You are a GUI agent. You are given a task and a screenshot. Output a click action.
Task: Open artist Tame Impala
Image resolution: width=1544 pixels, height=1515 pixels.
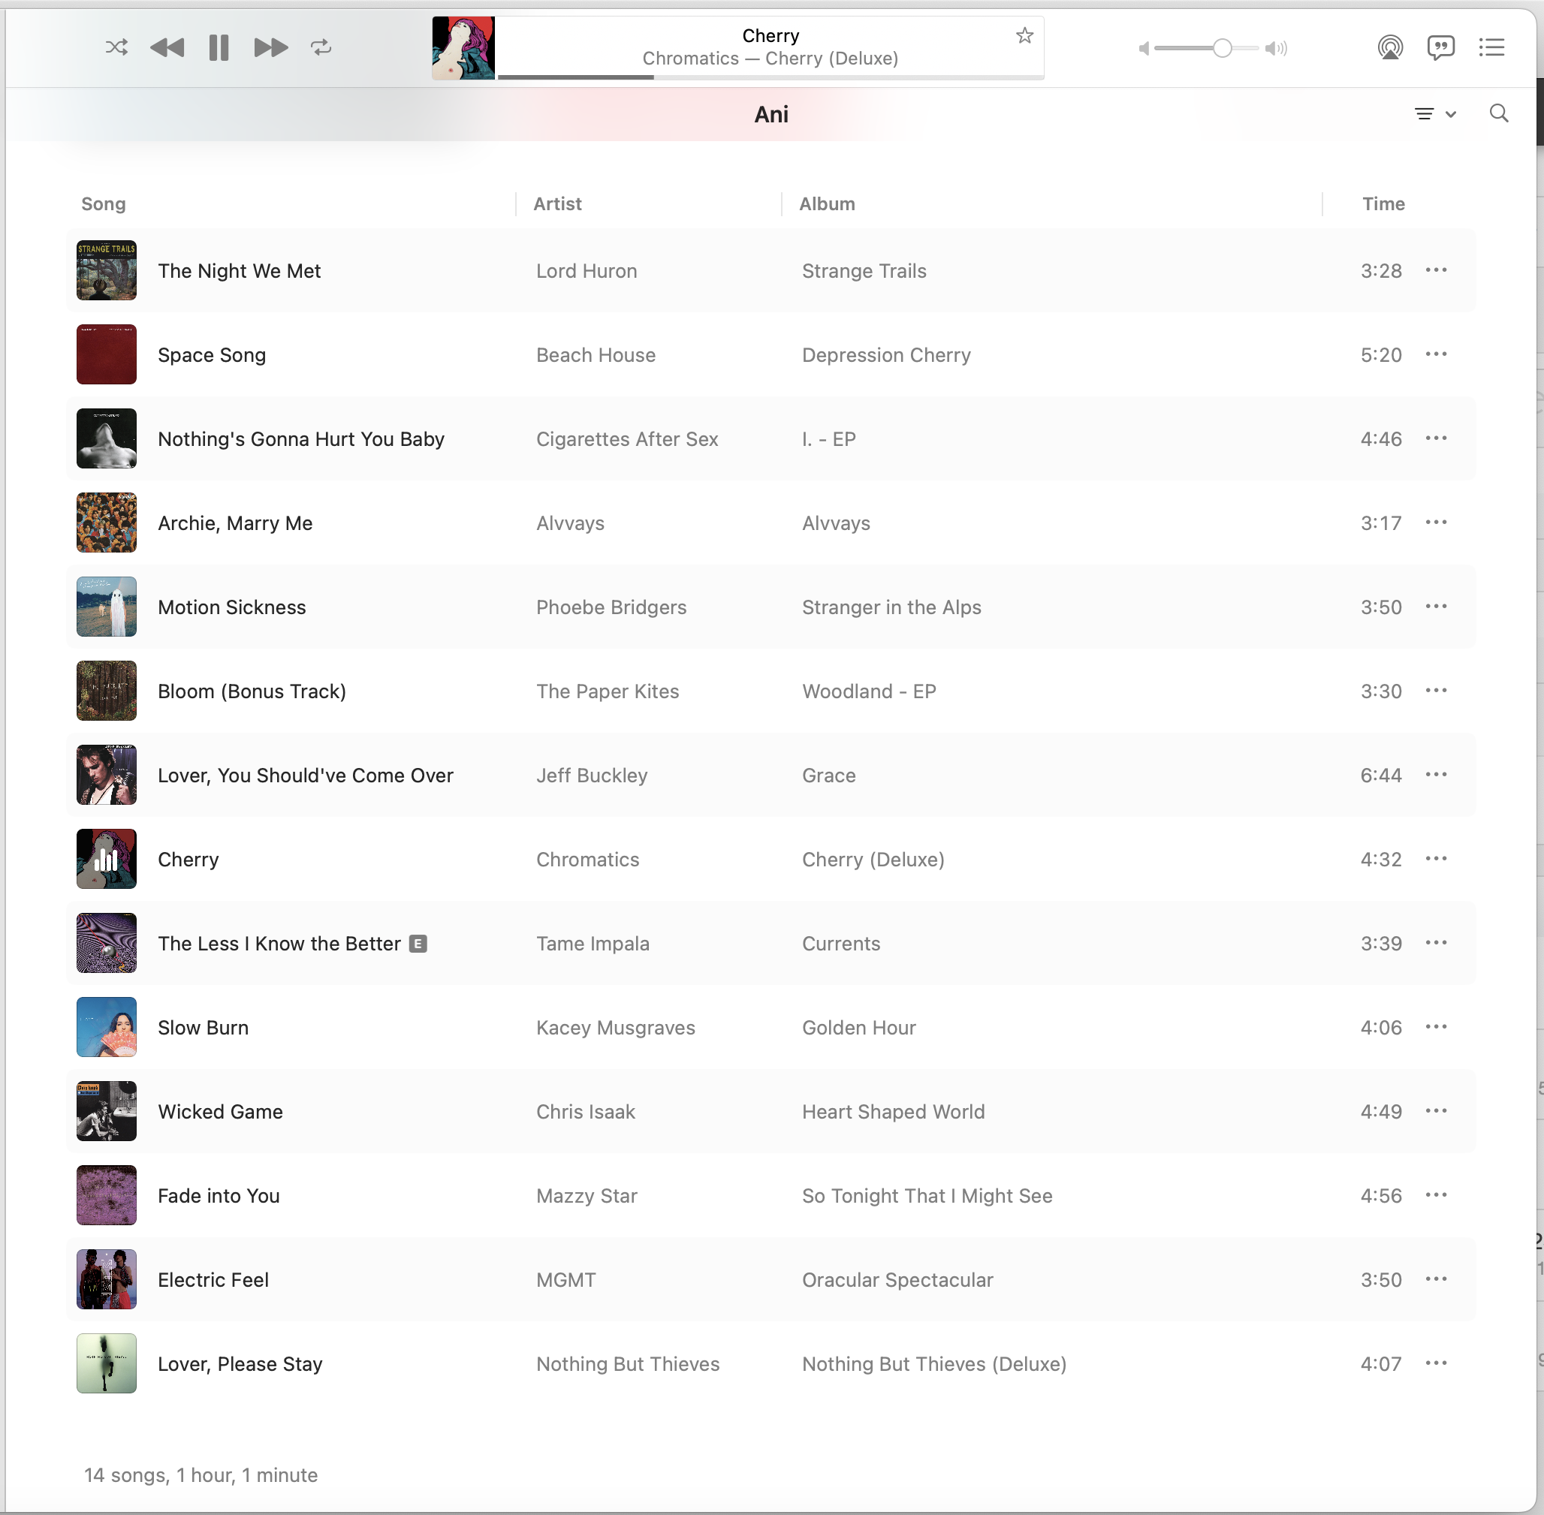pyautogui.click(x=593, y=944)
